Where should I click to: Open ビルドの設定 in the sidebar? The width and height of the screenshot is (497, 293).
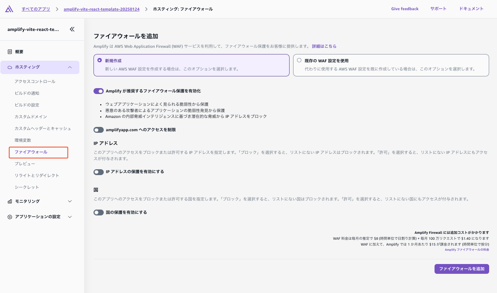[27, 105]
